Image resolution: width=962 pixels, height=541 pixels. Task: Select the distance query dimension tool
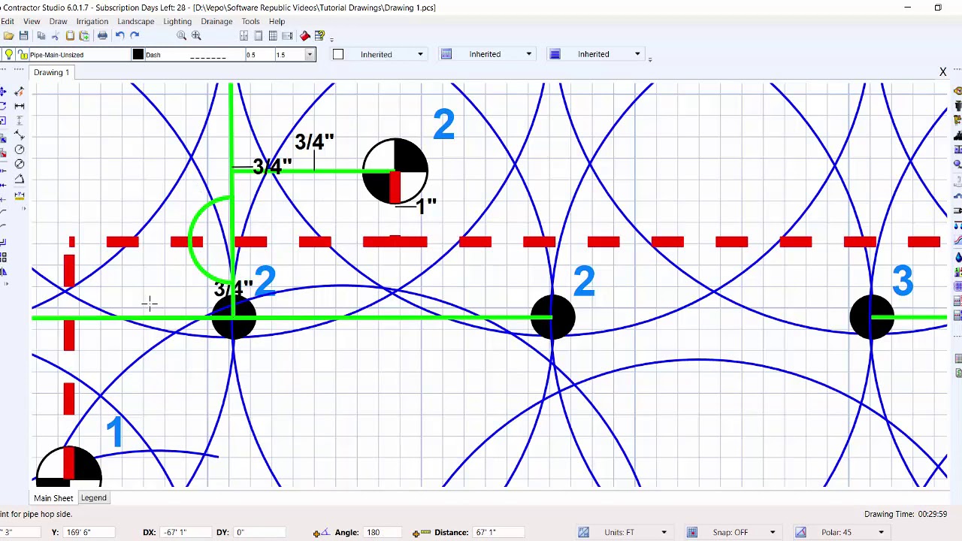pos(20,196)
